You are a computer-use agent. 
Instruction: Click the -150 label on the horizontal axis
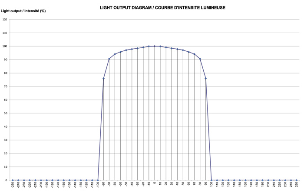point(69,185)
